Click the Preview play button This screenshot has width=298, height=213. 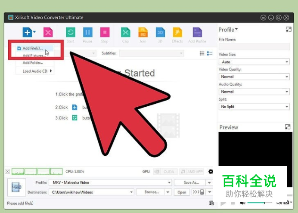pyautogui.click(x=223, y=204)
